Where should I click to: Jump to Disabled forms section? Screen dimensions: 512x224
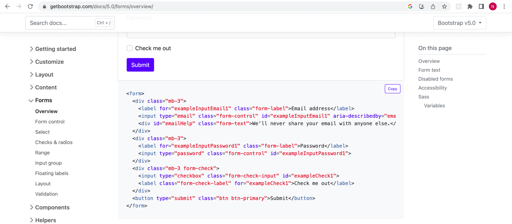point(435,79)
